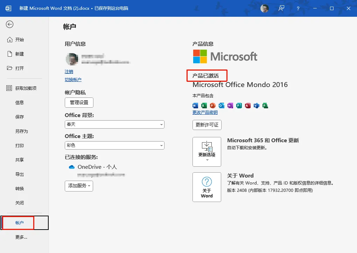Click the Access app icon under 本产品包含
Viewport: 357px width, 253px height.
[248, 106]
